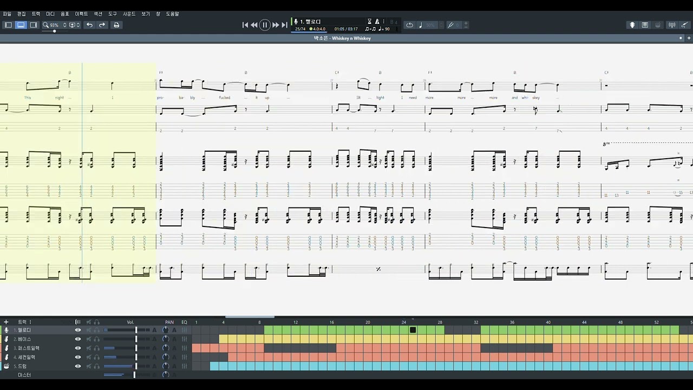The image size is (693, 390).
Task: Click the 드럼 track drum instrument icon
Action: [x=6, y=366]
